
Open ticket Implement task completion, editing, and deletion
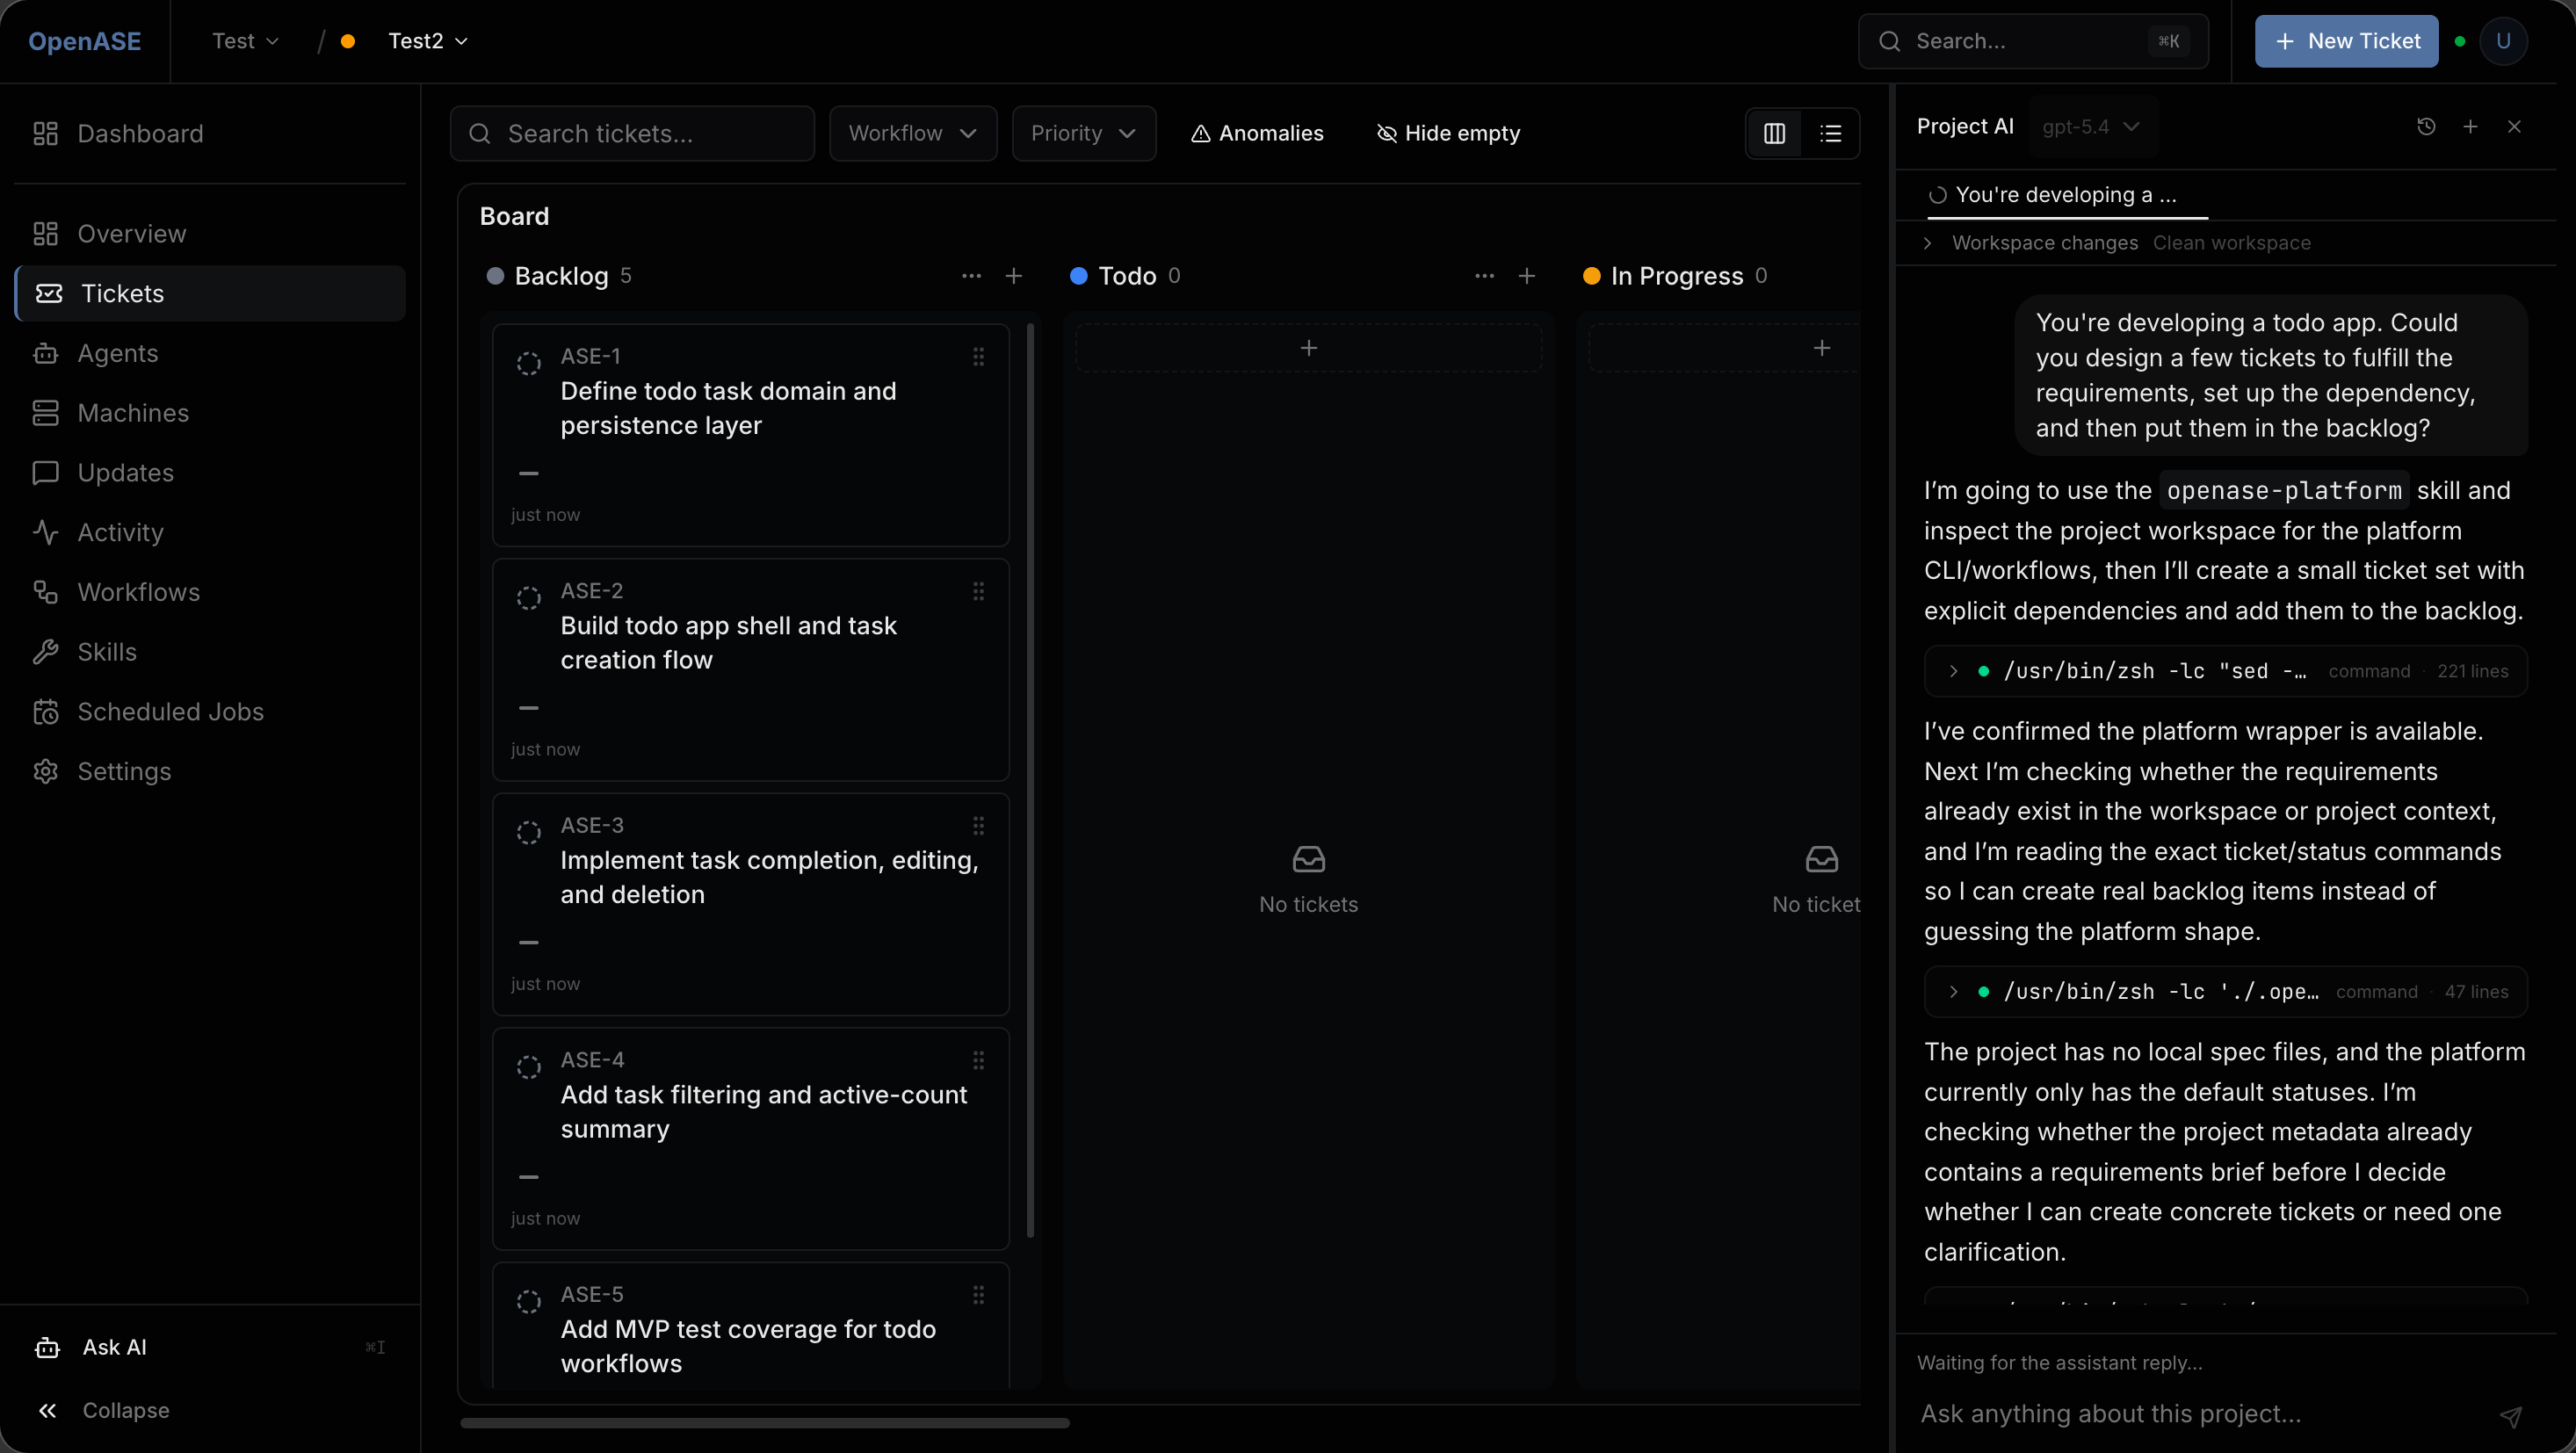[751, 904]
